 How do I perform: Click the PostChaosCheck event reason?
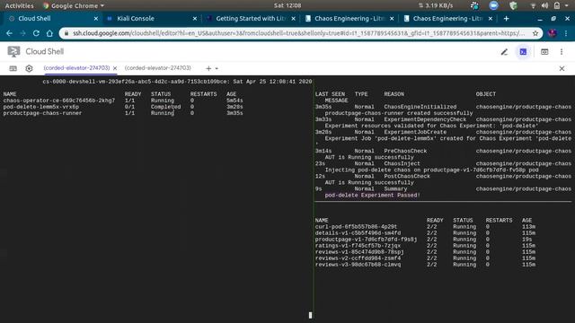point(407,176)
